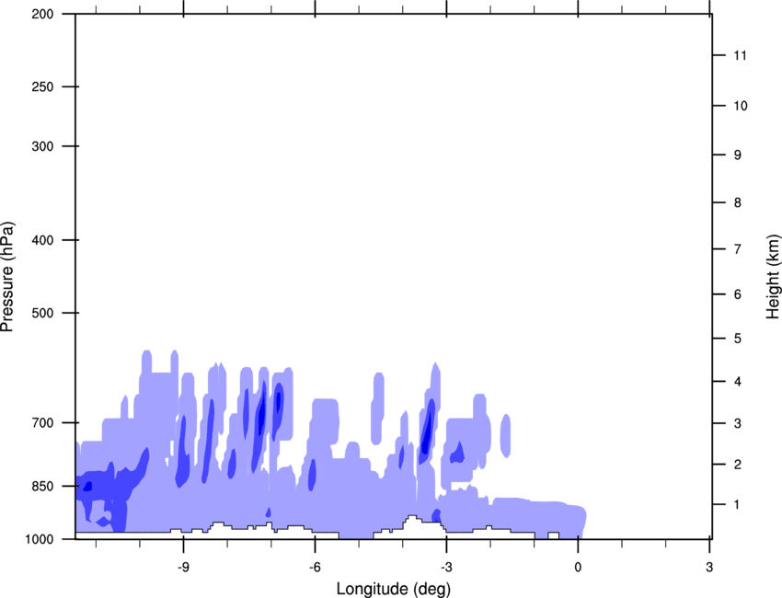Click the 10 km height label
Image resolution: width=782 pixels, height=598 pixels.
click(x=741, y=106)
